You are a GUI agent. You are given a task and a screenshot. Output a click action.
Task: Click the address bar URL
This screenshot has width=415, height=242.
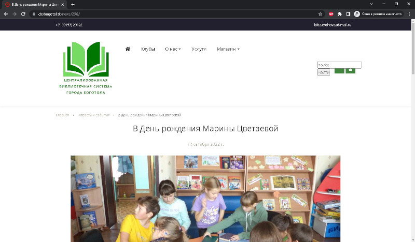[59, 14]
